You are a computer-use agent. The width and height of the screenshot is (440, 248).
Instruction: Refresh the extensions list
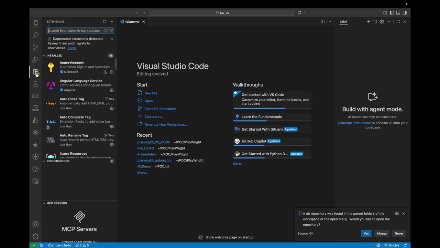click(104, 21)
